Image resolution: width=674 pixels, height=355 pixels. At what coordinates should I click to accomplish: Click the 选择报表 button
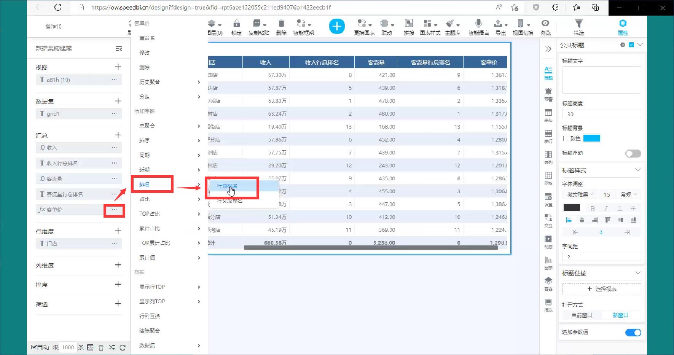[601, 289]
